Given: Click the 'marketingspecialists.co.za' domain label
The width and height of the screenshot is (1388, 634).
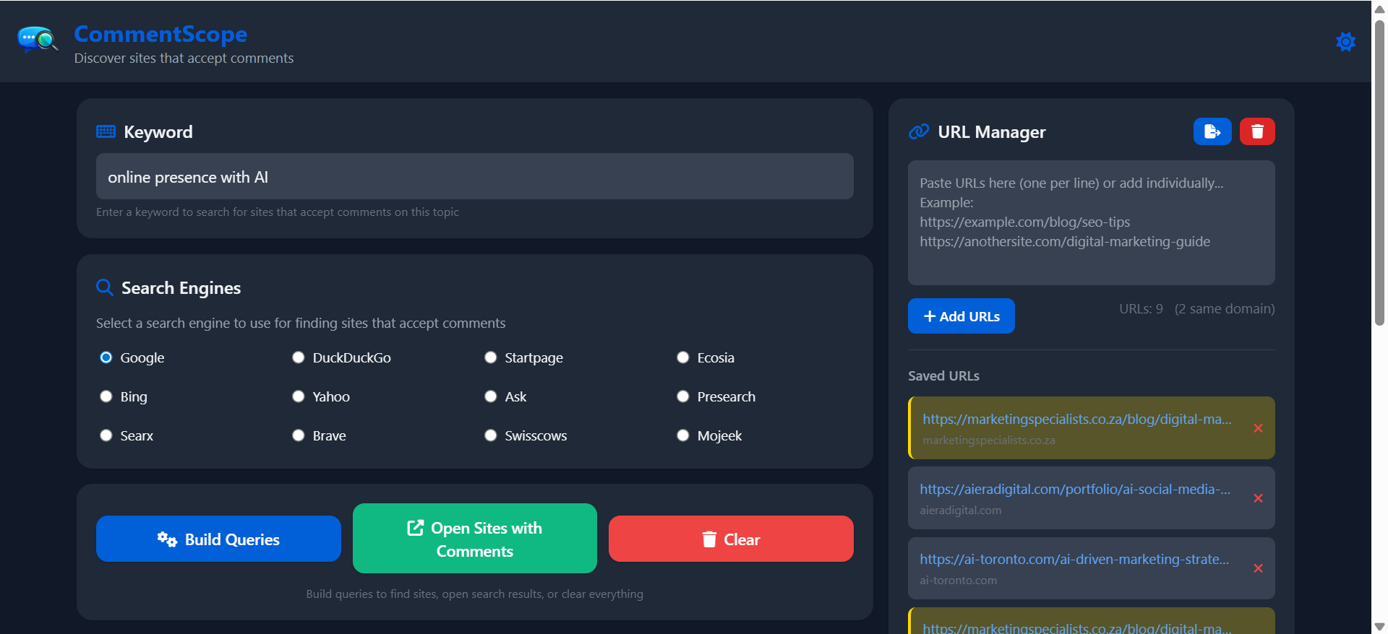Looking at the screenshot, I should pyautogui.click(x=989, y=440).
